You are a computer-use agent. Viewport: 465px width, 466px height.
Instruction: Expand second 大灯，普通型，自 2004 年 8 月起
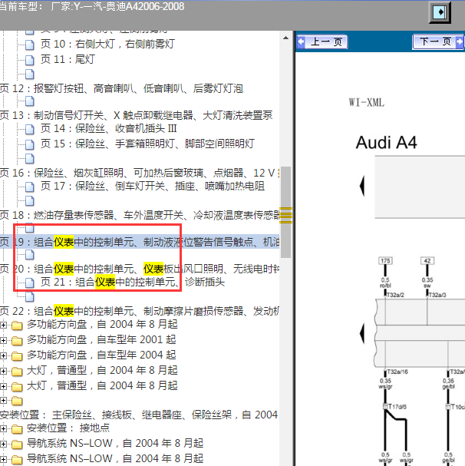[3, 386]
